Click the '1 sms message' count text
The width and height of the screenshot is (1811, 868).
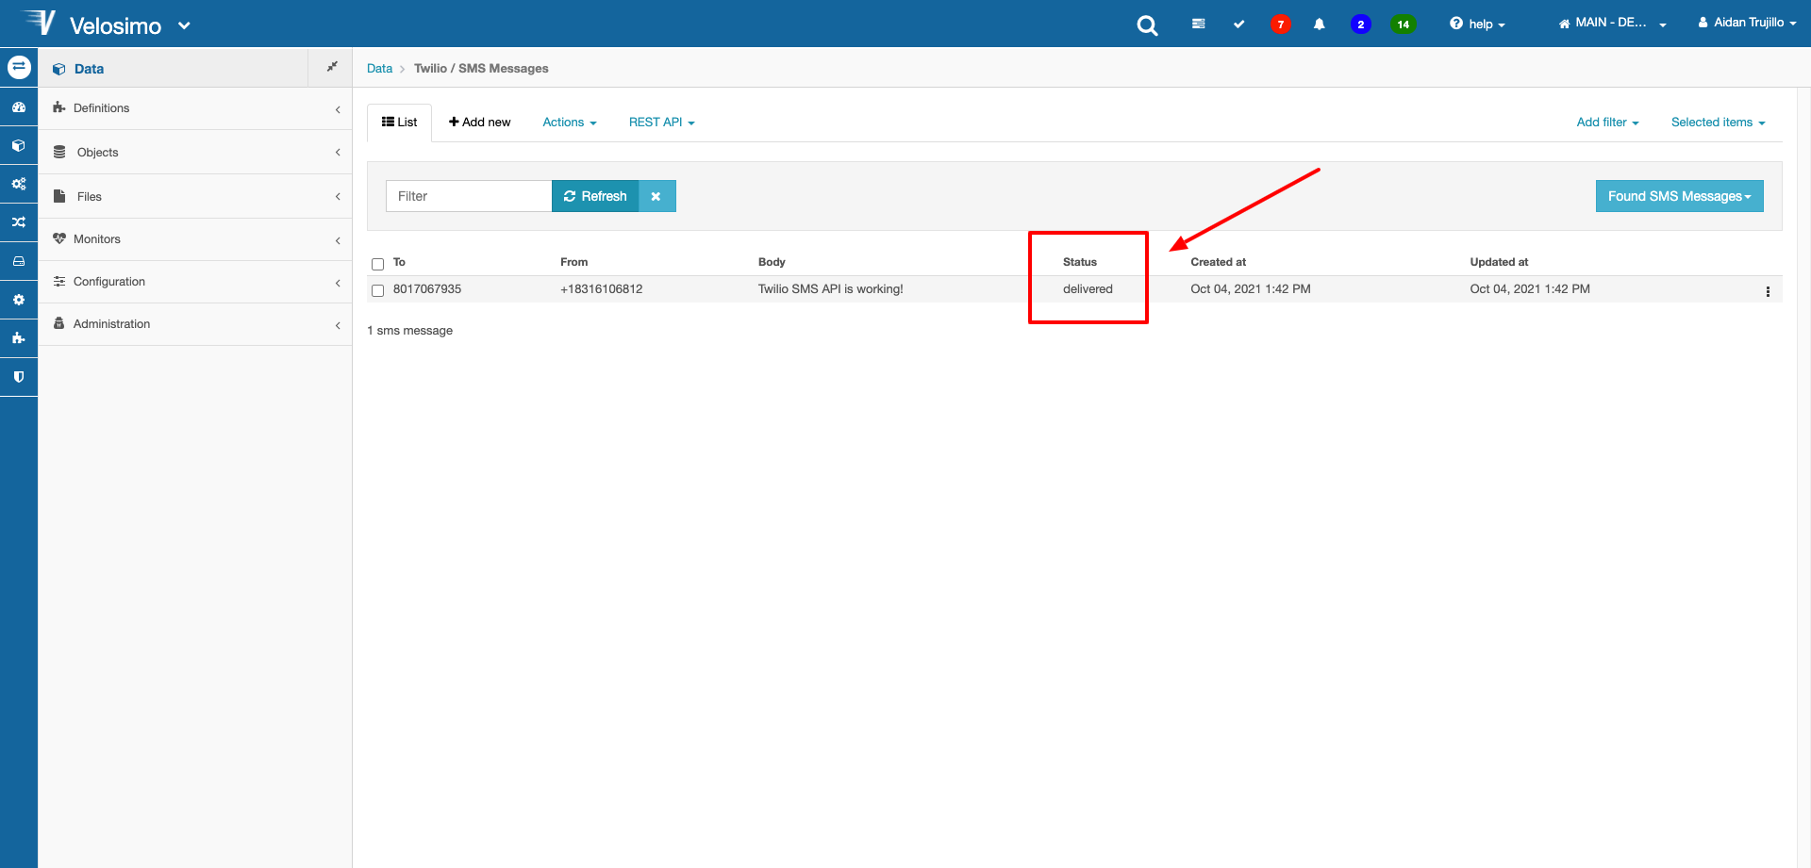[x=409, y=331]
